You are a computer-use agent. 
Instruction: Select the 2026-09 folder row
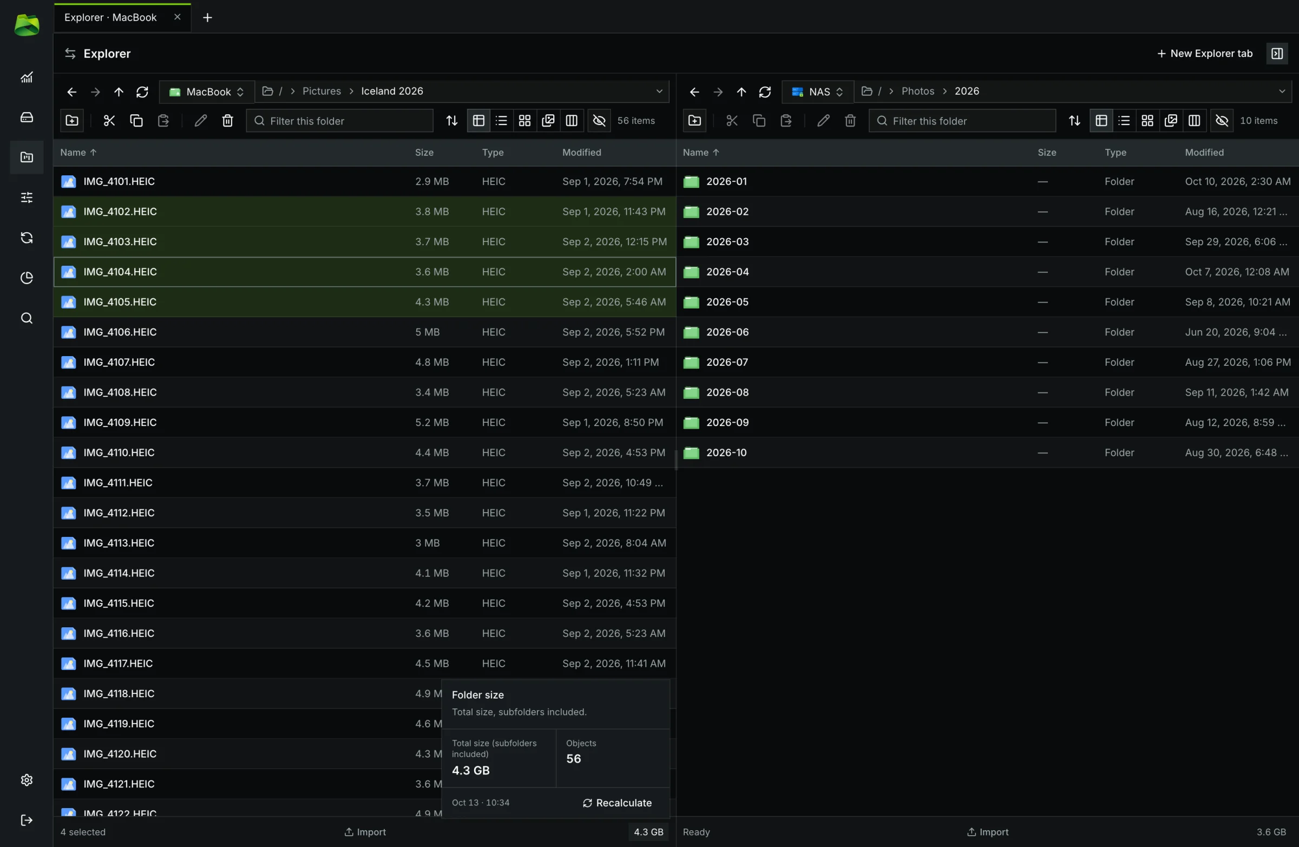[987, 422]
